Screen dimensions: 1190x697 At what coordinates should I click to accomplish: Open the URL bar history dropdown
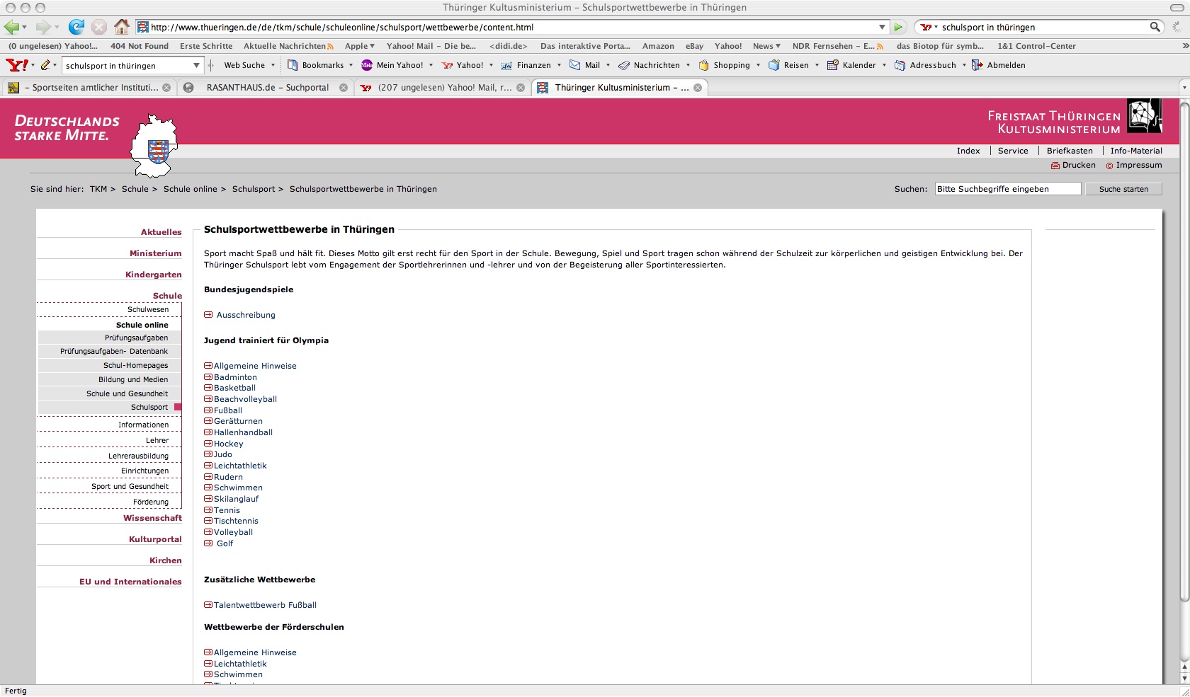tap(882, 27)
